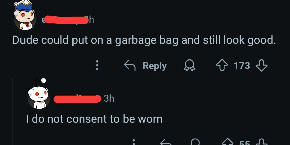
Task: Reply to the "I do not consent" comment
Action: 166,142
